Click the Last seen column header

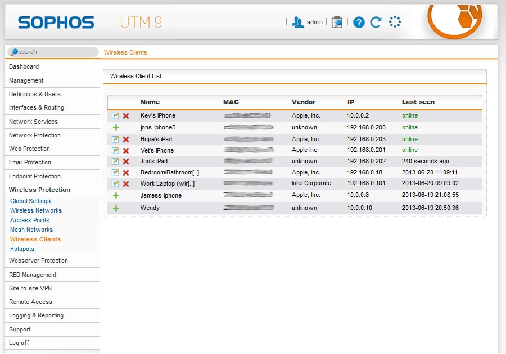coord(418,102)
